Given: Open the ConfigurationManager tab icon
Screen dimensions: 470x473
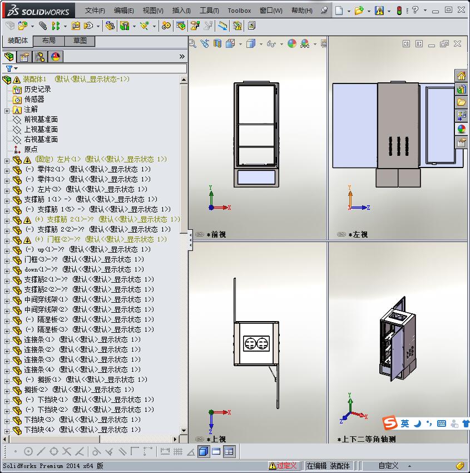Looking at the screenshot, I should 40,57.
